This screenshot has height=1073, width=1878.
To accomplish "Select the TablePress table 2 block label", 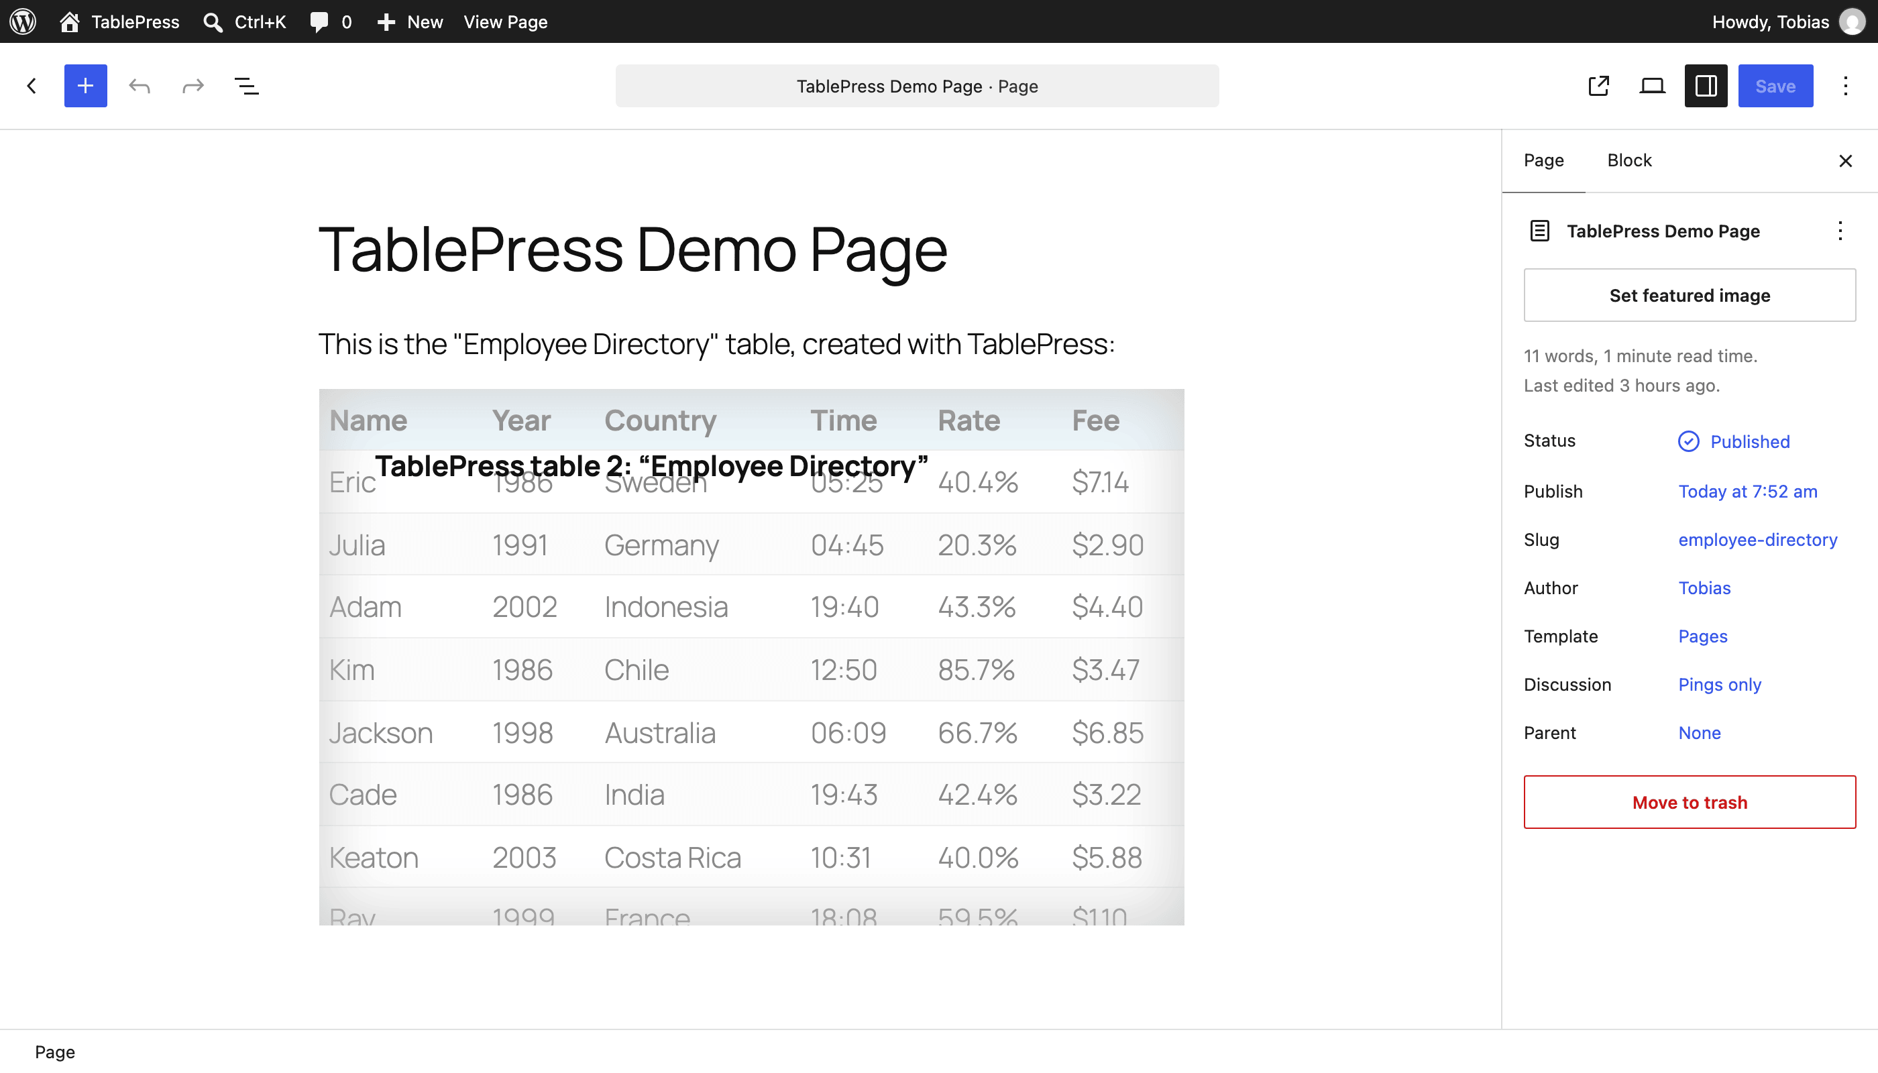I will tap(651, 466).
